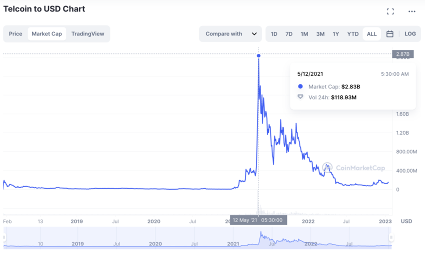Open the calendar date range picker
Viewport: 425px width, 253px height.
click(x=389, y=34)
